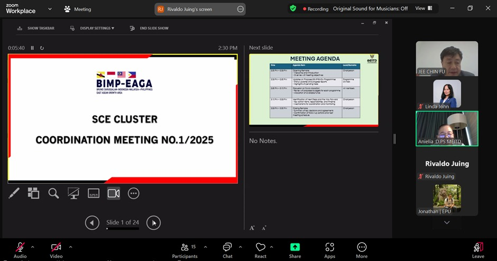Image resolution: width=497 pixels, height=261 pixels.
Task: Toggle subtitles icon in presenter view
Action: click(x=94, y=193)
